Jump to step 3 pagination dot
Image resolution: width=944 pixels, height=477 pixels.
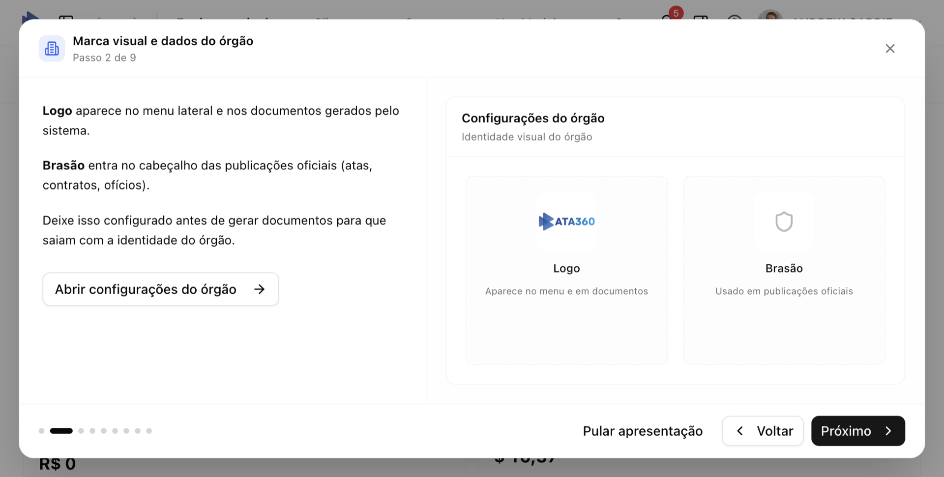(x=81, y=431)
